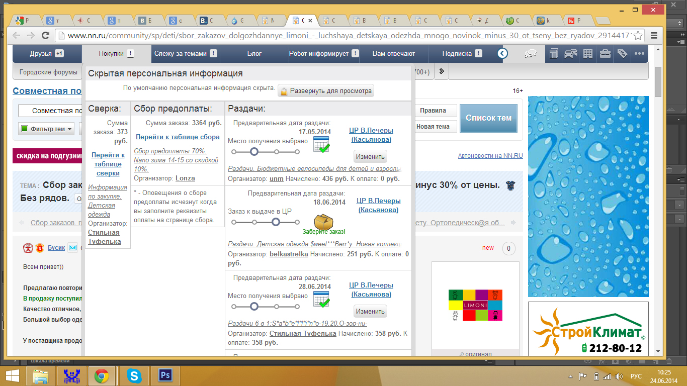Open the Вам отвечают menu item
687x386 pixels.
pos(394,53)
